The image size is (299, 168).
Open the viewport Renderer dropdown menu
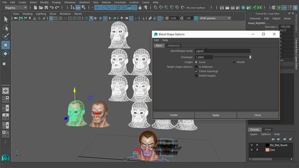[65, 14]
